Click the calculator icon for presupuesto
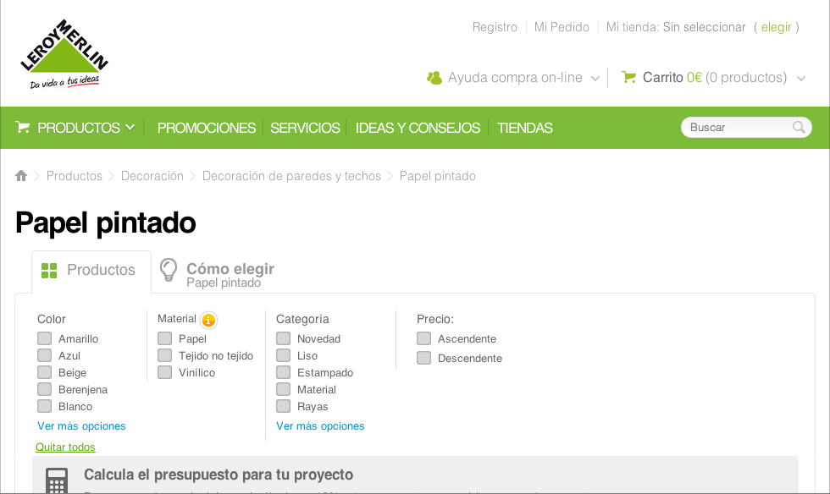Image resolution: width=830 pixels, height=494 pixels. click(x=57, y=480)
